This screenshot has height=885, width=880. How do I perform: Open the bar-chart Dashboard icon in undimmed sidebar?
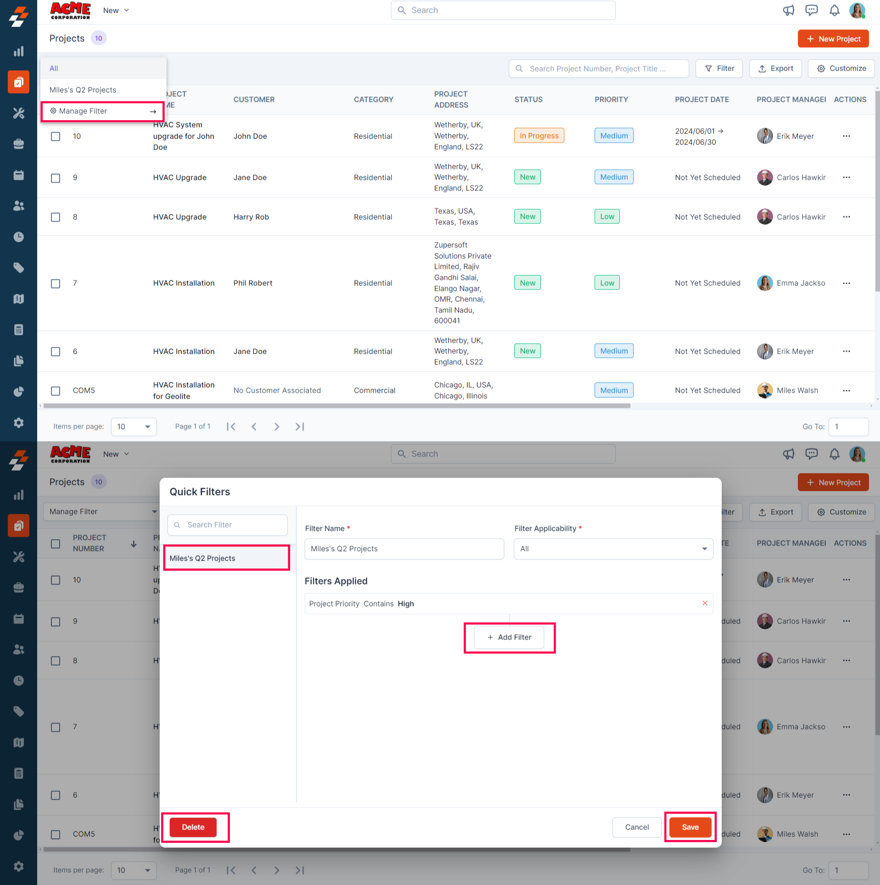pos(18,51)
